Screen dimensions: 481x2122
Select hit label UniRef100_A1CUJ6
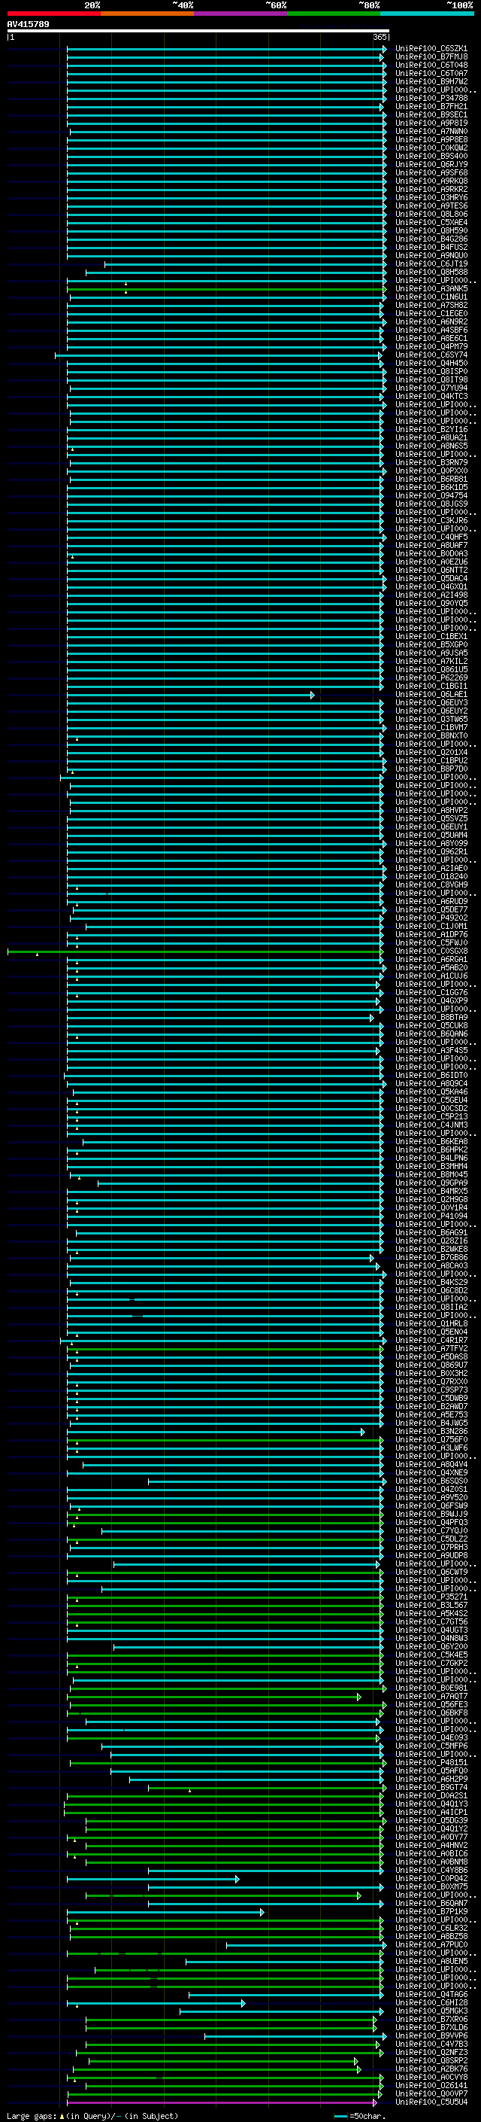[x=431, y=976]
